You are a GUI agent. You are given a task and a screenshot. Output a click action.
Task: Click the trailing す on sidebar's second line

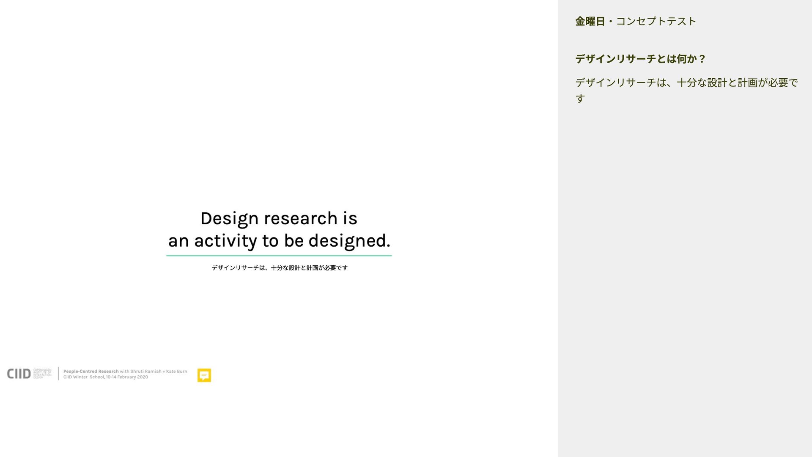pyautogui.click(x=580, y=99)
